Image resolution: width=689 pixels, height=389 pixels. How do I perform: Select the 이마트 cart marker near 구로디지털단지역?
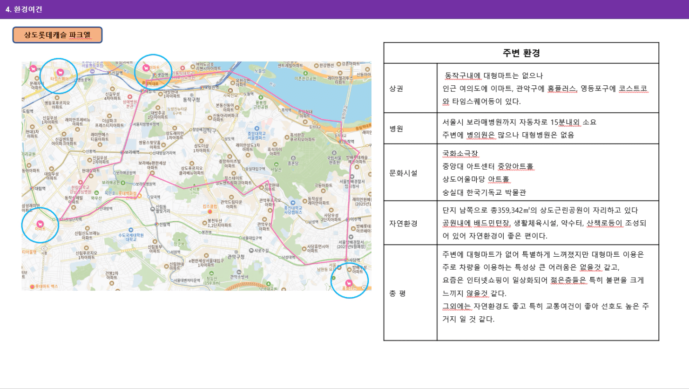point(40,224)
